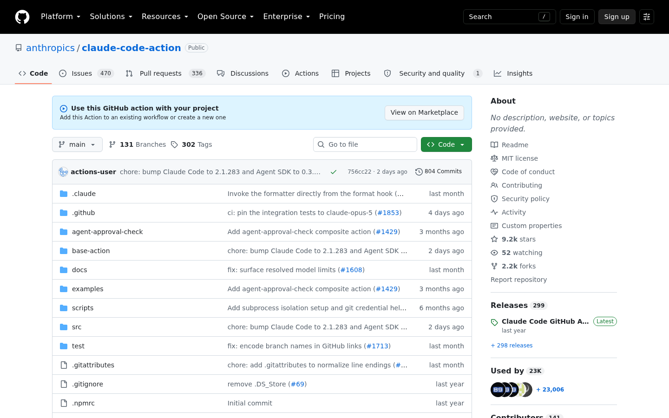Click the .npmrc file icon
This screenshot has height=418, width=669.
click(x=64, y=403)
